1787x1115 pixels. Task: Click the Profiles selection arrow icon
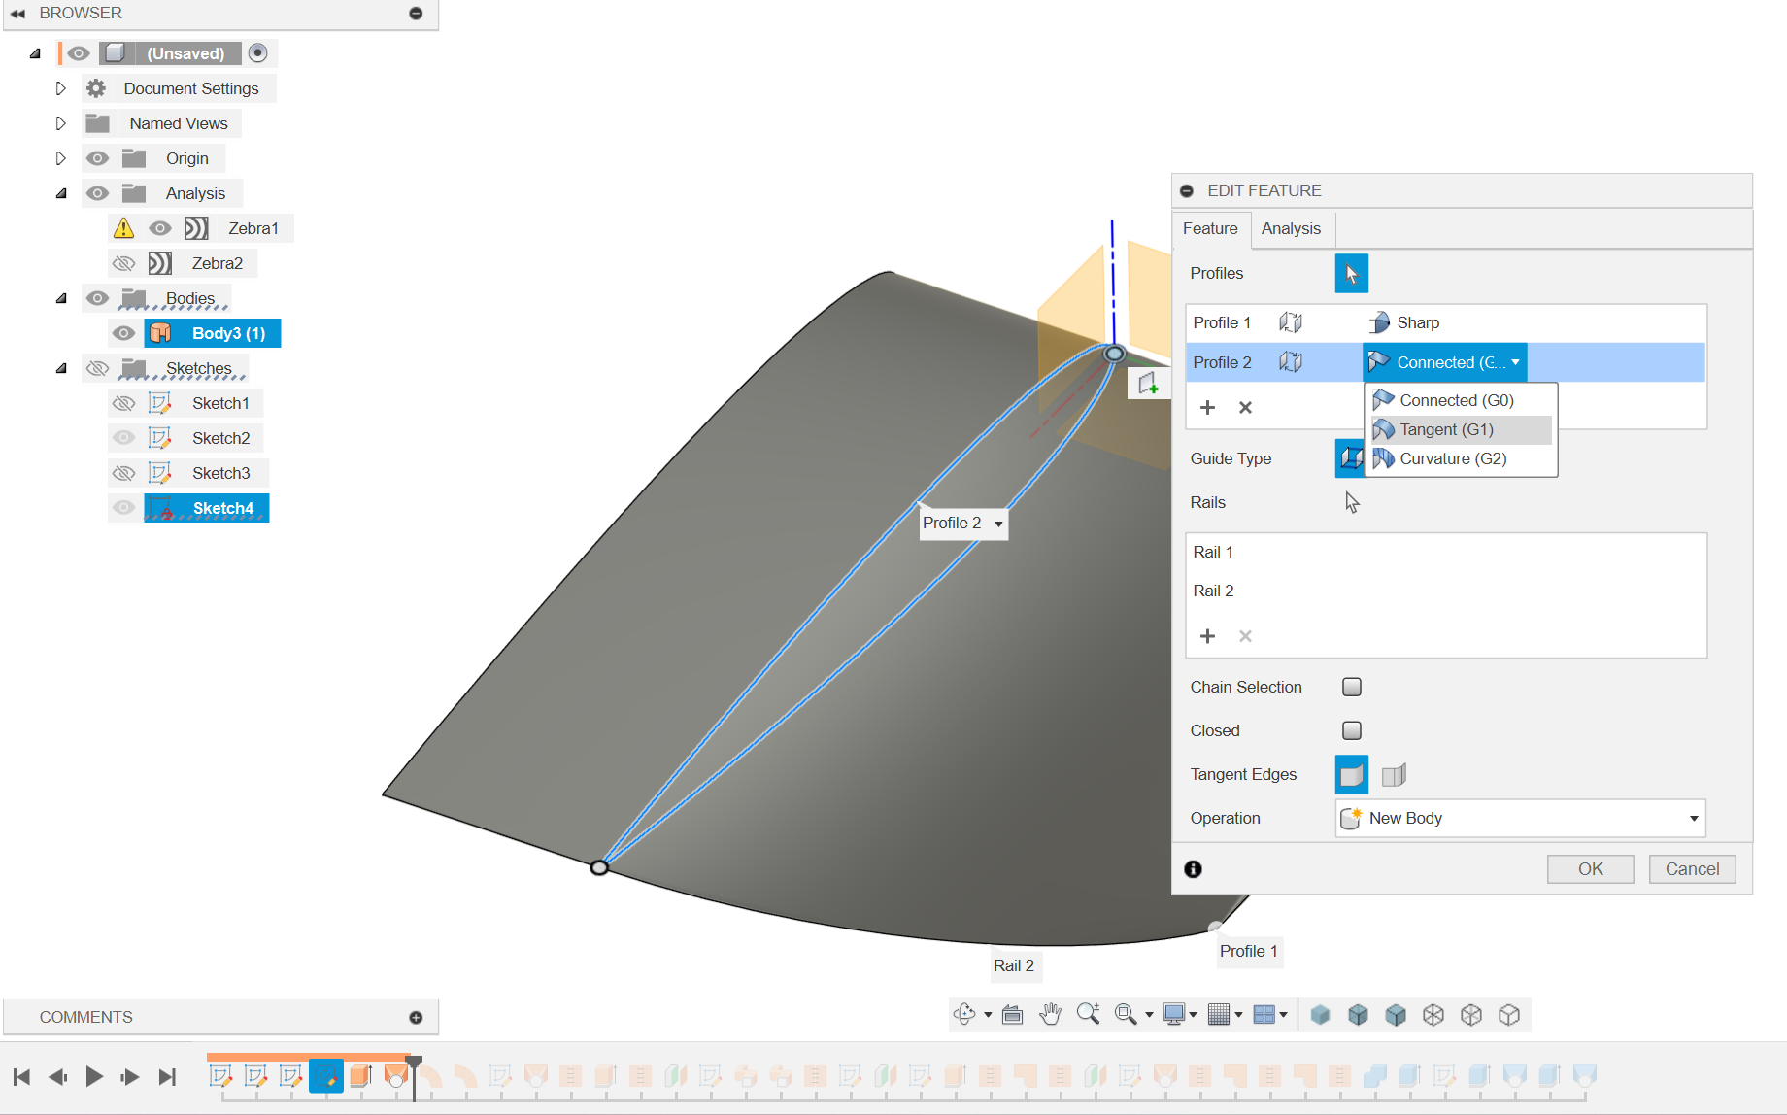pyautogui.click(x=1351, y=273)
